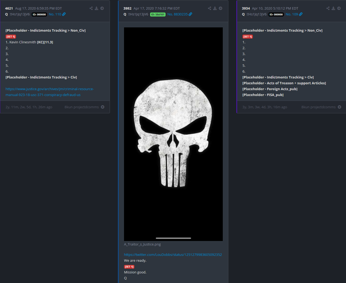Screen dimensions: 346x283
Task: Open post 3934 with arrow icon
Action: (339, 8)
